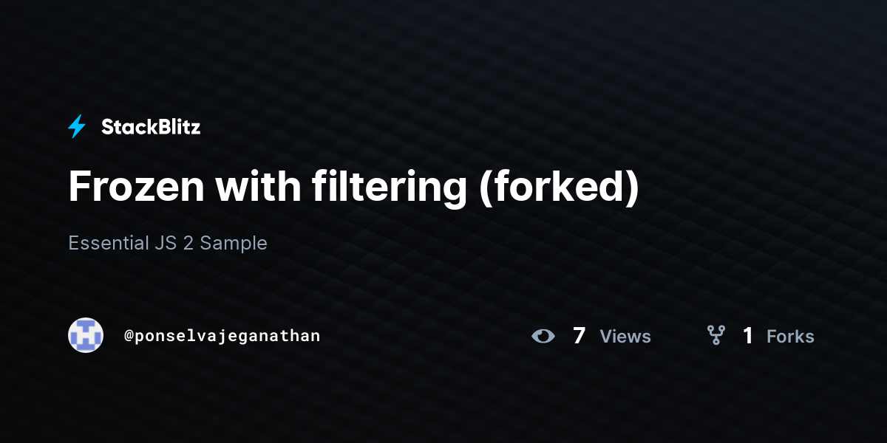Click the forks branch icon
Screen dimensions: 887x443
716,336
